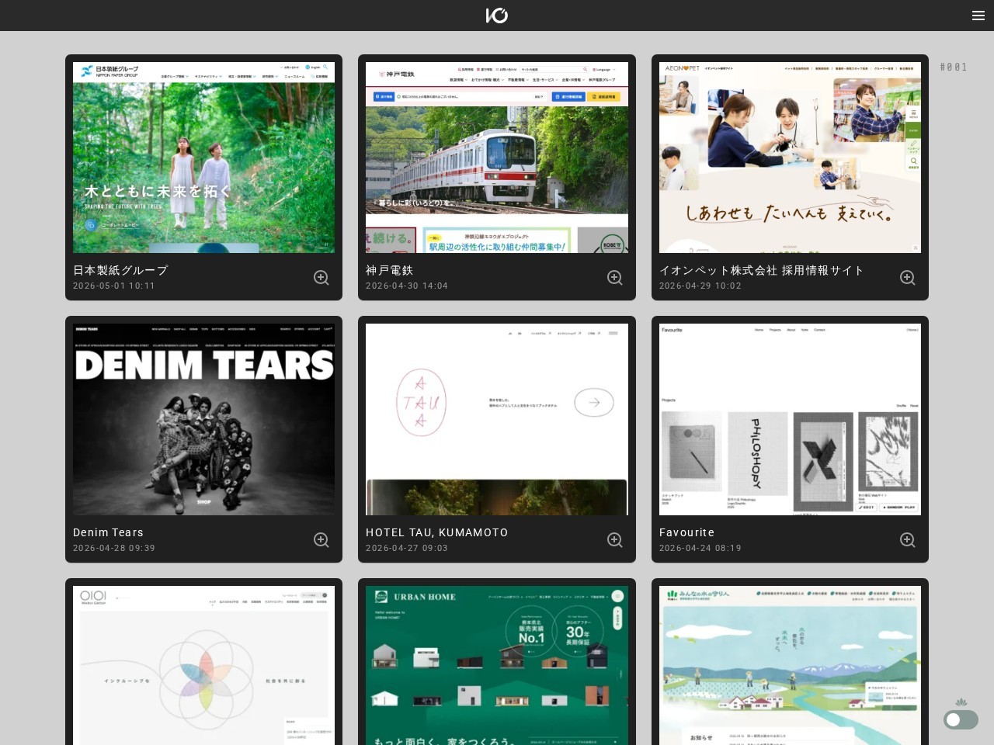Click the date 2026-04-29 10:02
Viewport: 994px width, 745px height.
[x=700, y=286]
